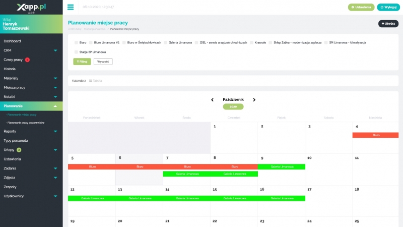Check IDEL - serwis urządzeń chłodniczych

(x=196, y=43)
